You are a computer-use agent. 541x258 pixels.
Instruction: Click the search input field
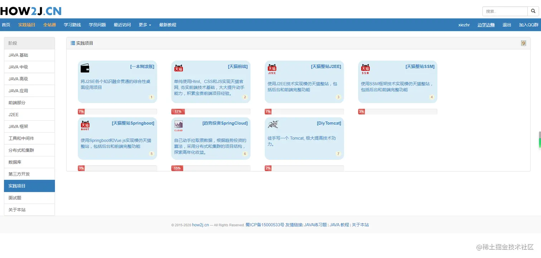point(505,11)
